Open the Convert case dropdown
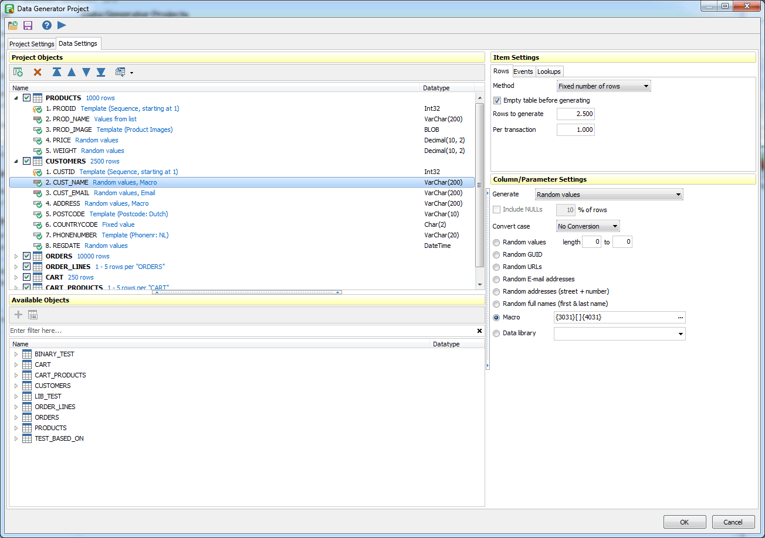The image size is (765, 538). pyautogui.click(x=587, y=226)
